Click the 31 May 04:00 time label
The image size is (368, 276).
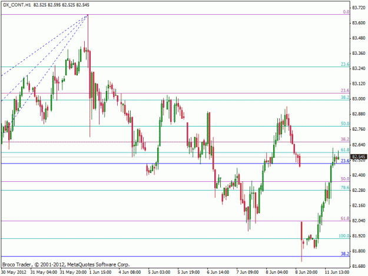tap(44, 272)
